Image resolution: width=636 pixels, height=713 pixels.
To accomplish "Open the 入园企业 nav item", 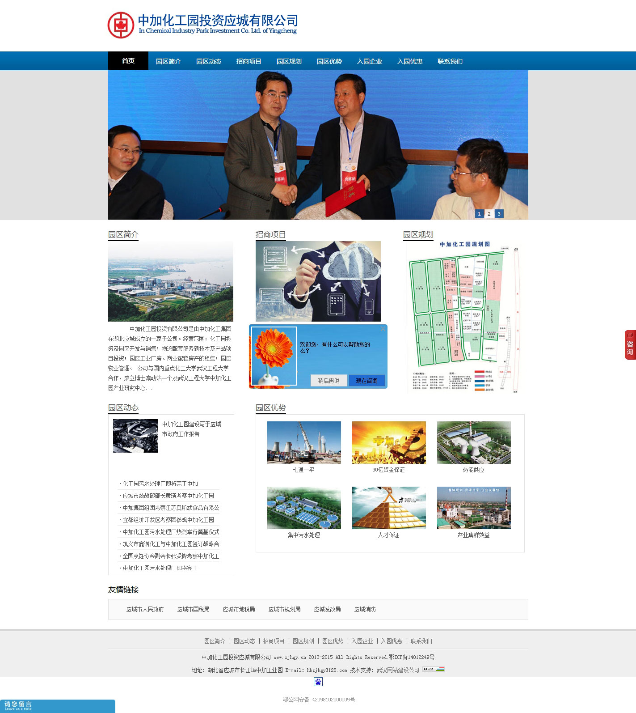I will click(x=370, y=61).
